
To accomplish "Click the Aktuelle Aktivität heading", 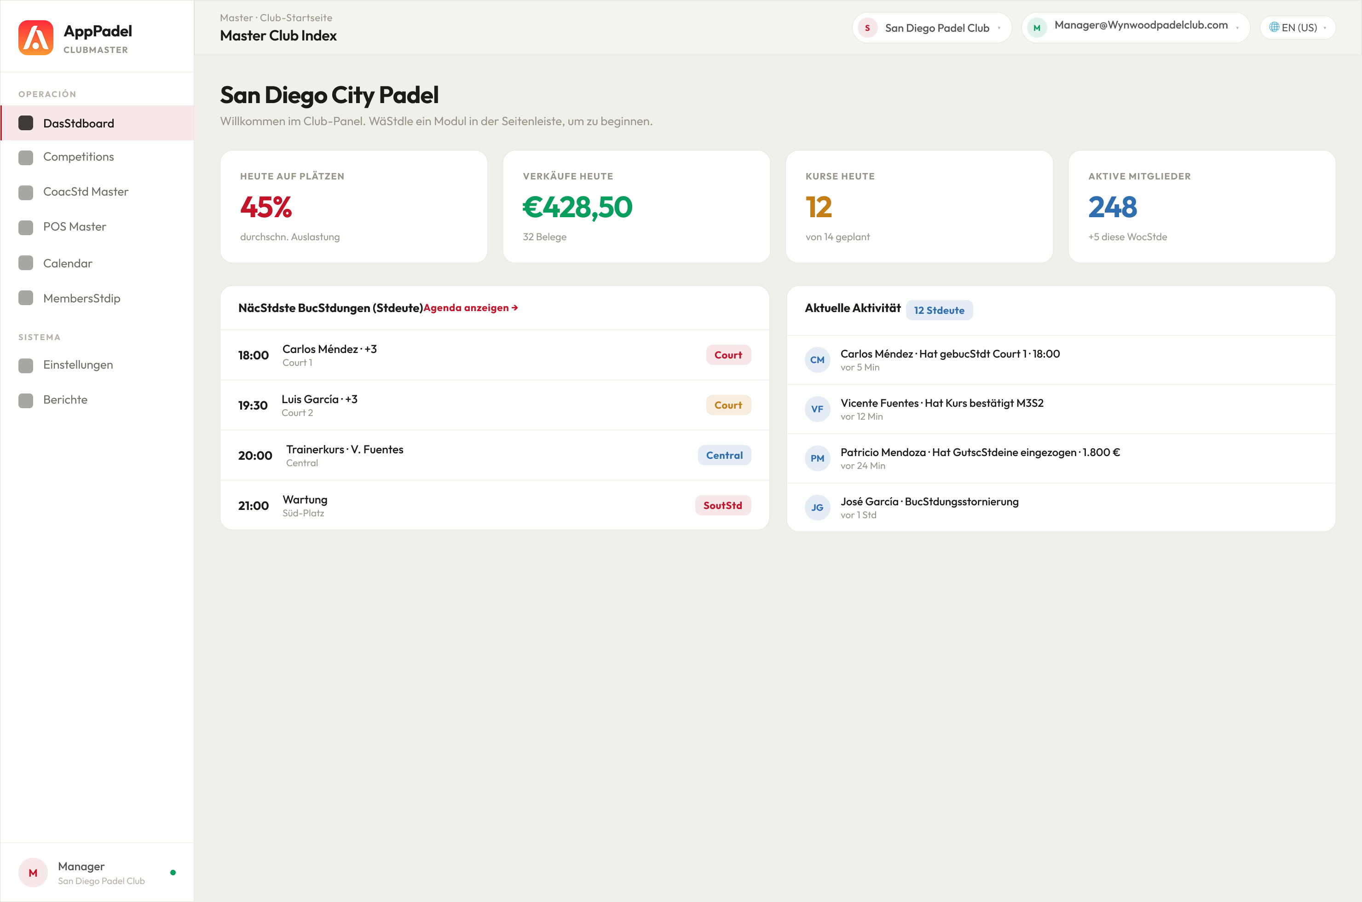I will coord(852,308).
